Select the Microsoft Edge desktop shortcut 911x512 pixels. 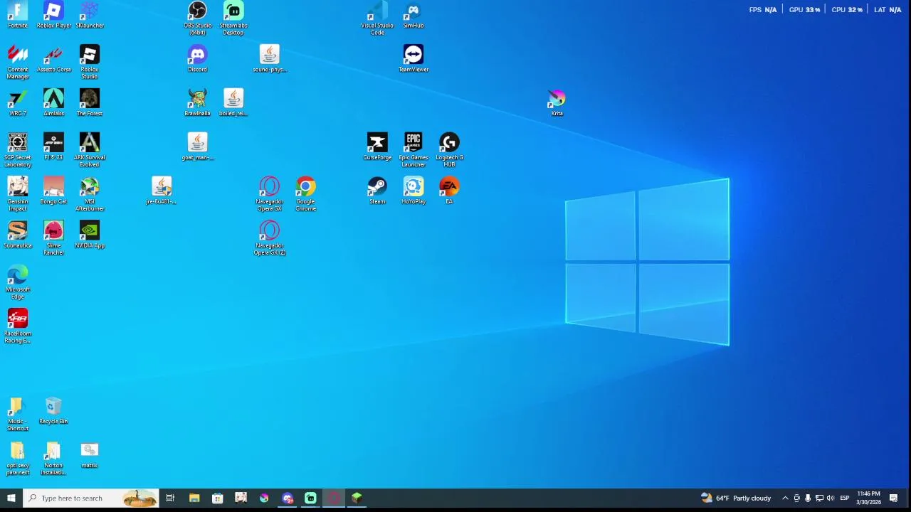tap(17, 283)
